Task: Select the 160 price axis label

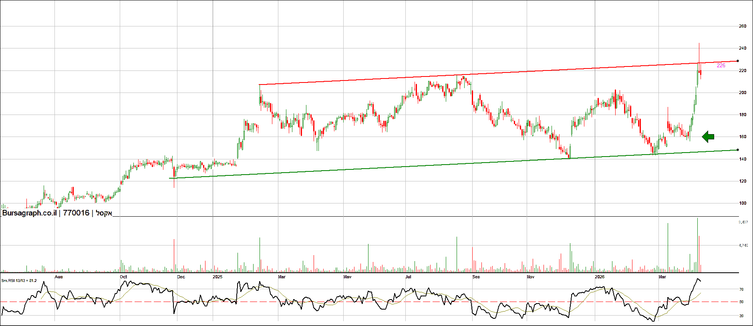Action: (743, 137)
